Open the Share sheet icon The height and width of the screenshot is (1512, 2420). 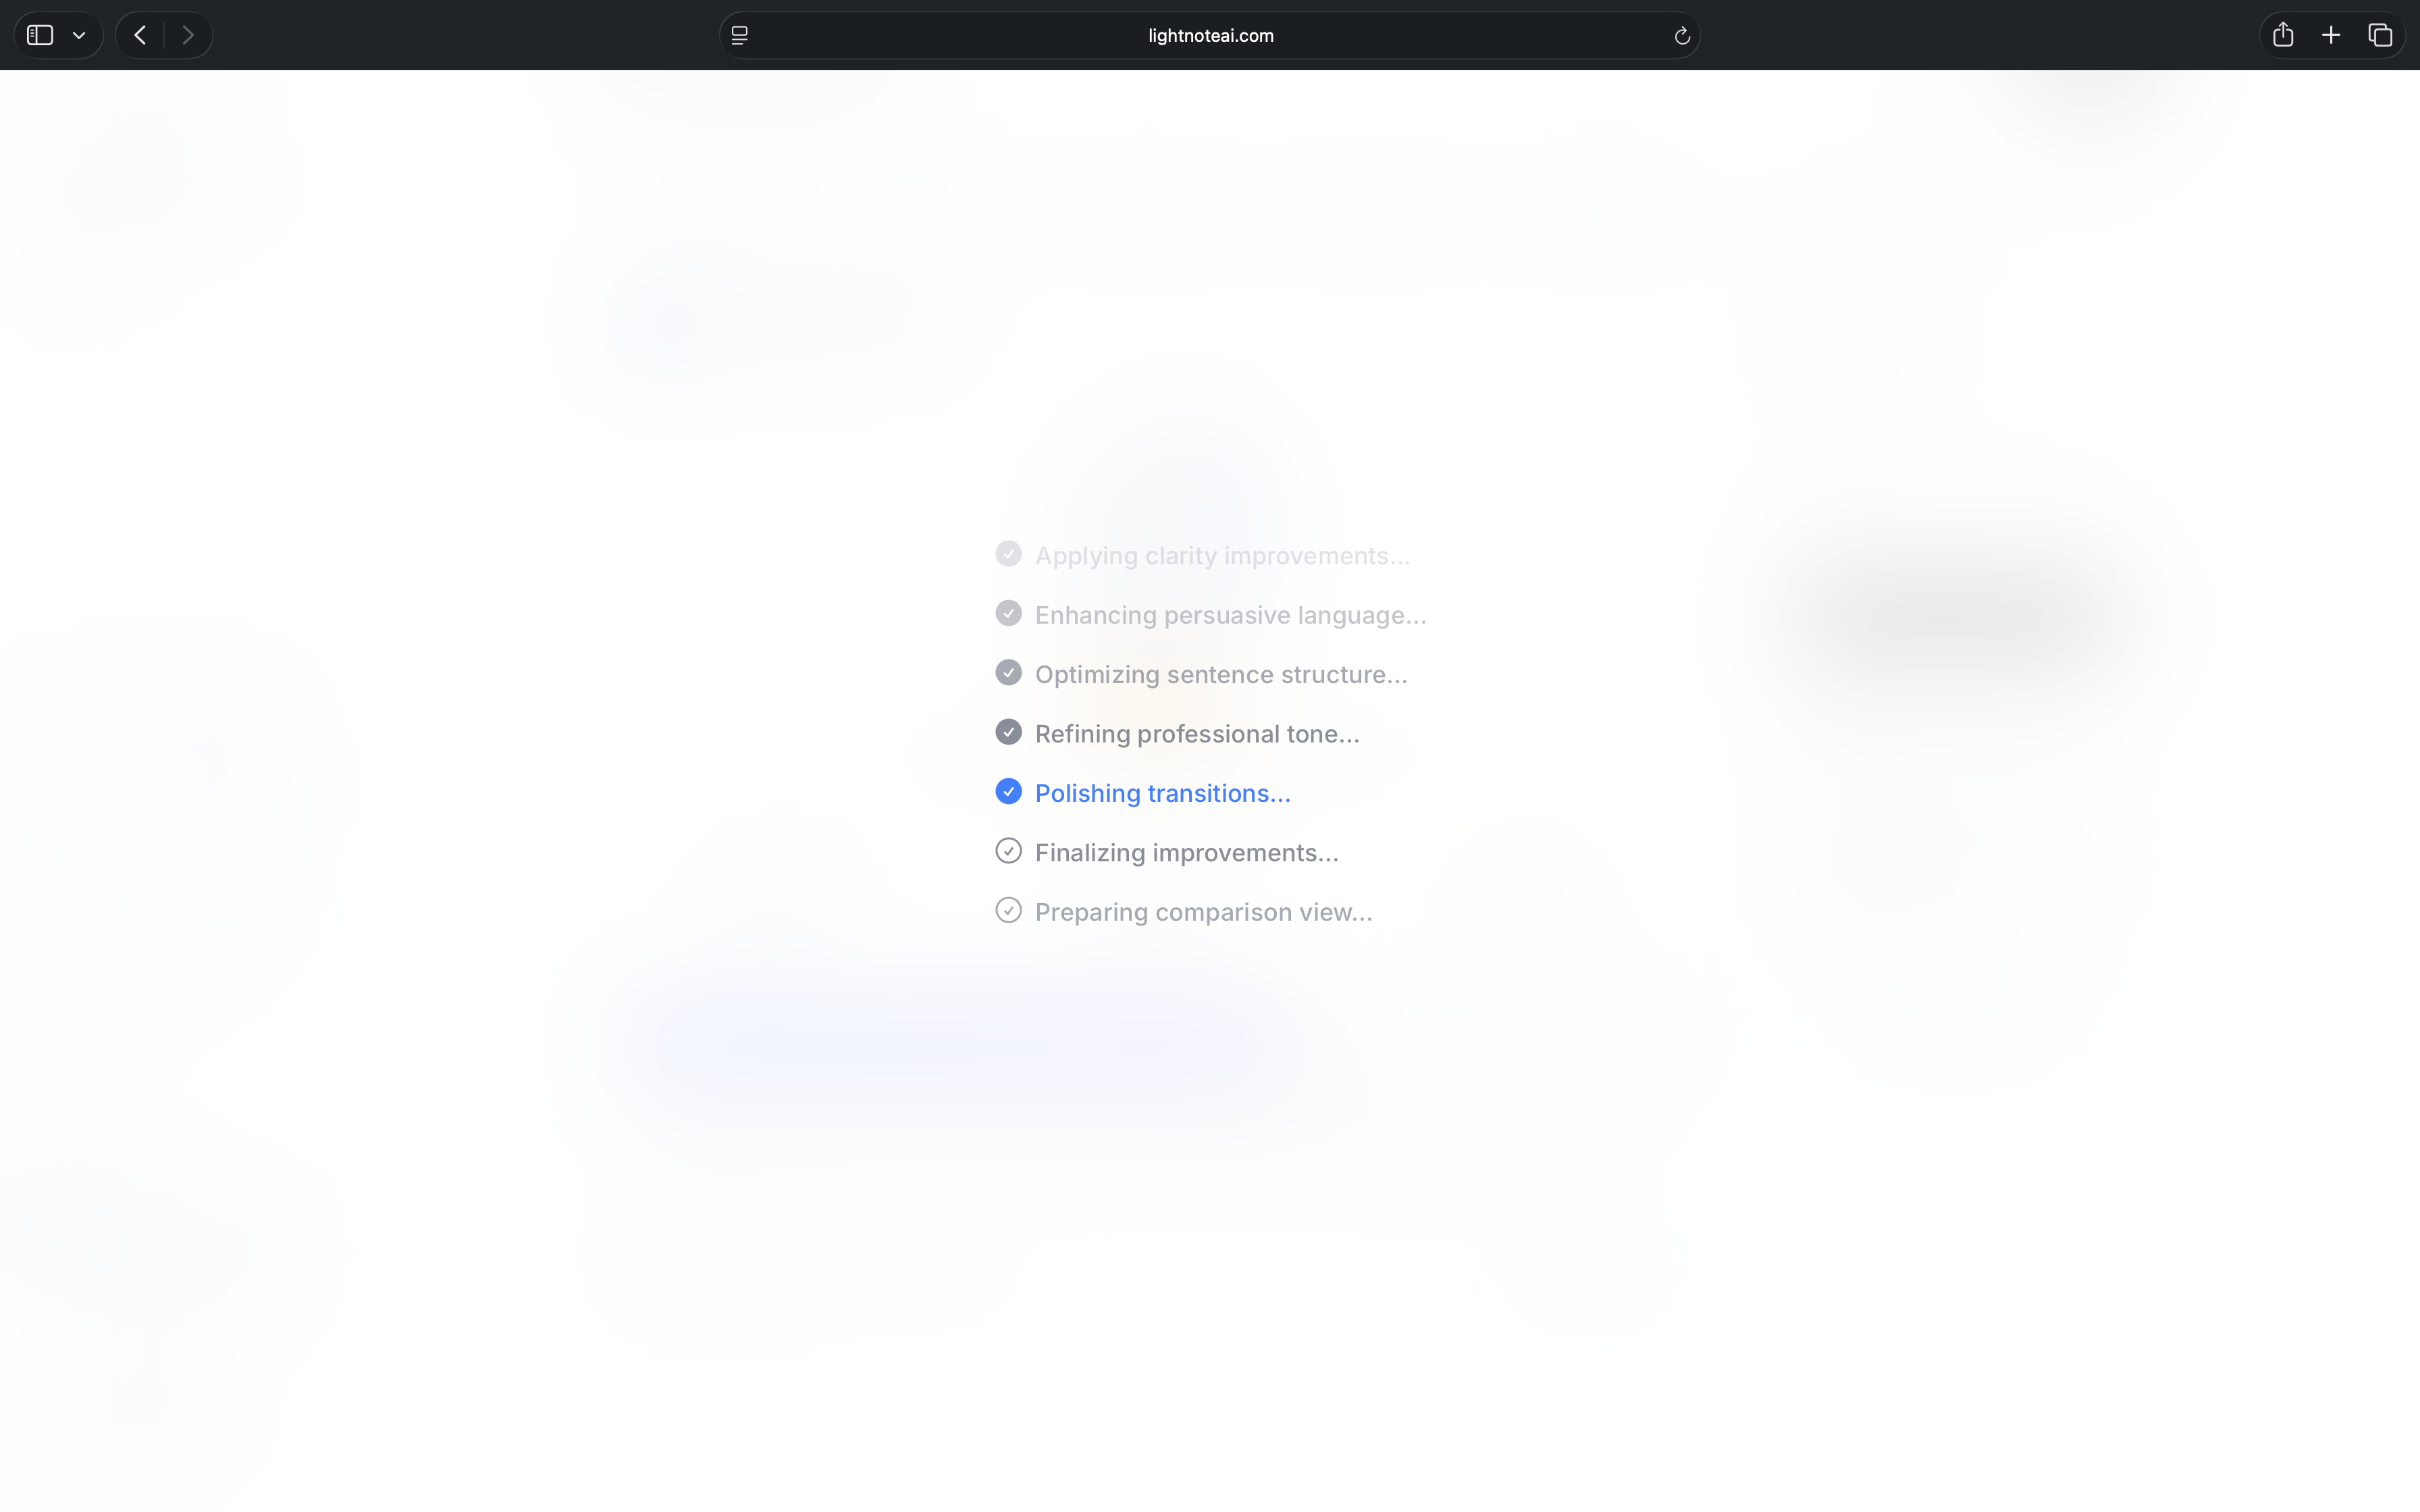[2282, 35]
